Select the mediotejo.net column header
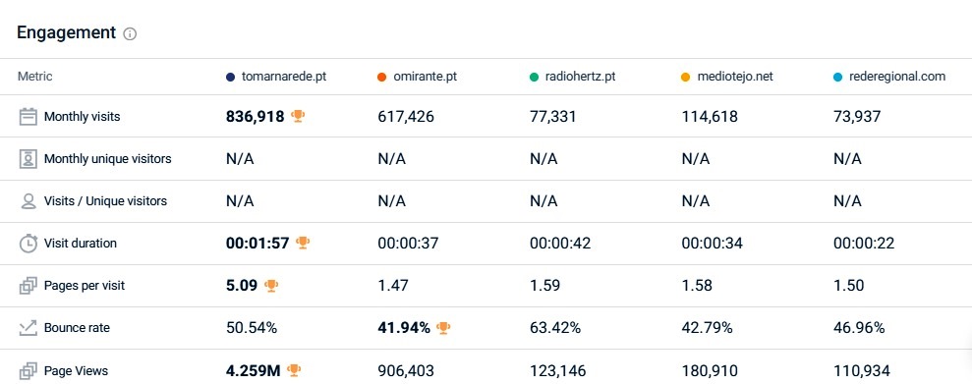972x384 pixels. tap(727, 77)
